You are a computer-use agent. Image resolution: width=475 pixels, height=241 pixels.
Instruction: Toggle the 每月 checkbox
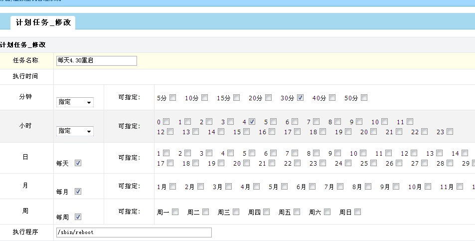coord(78,191)
